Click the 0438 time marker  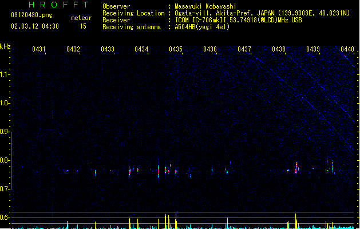click(x=279, y=49)
